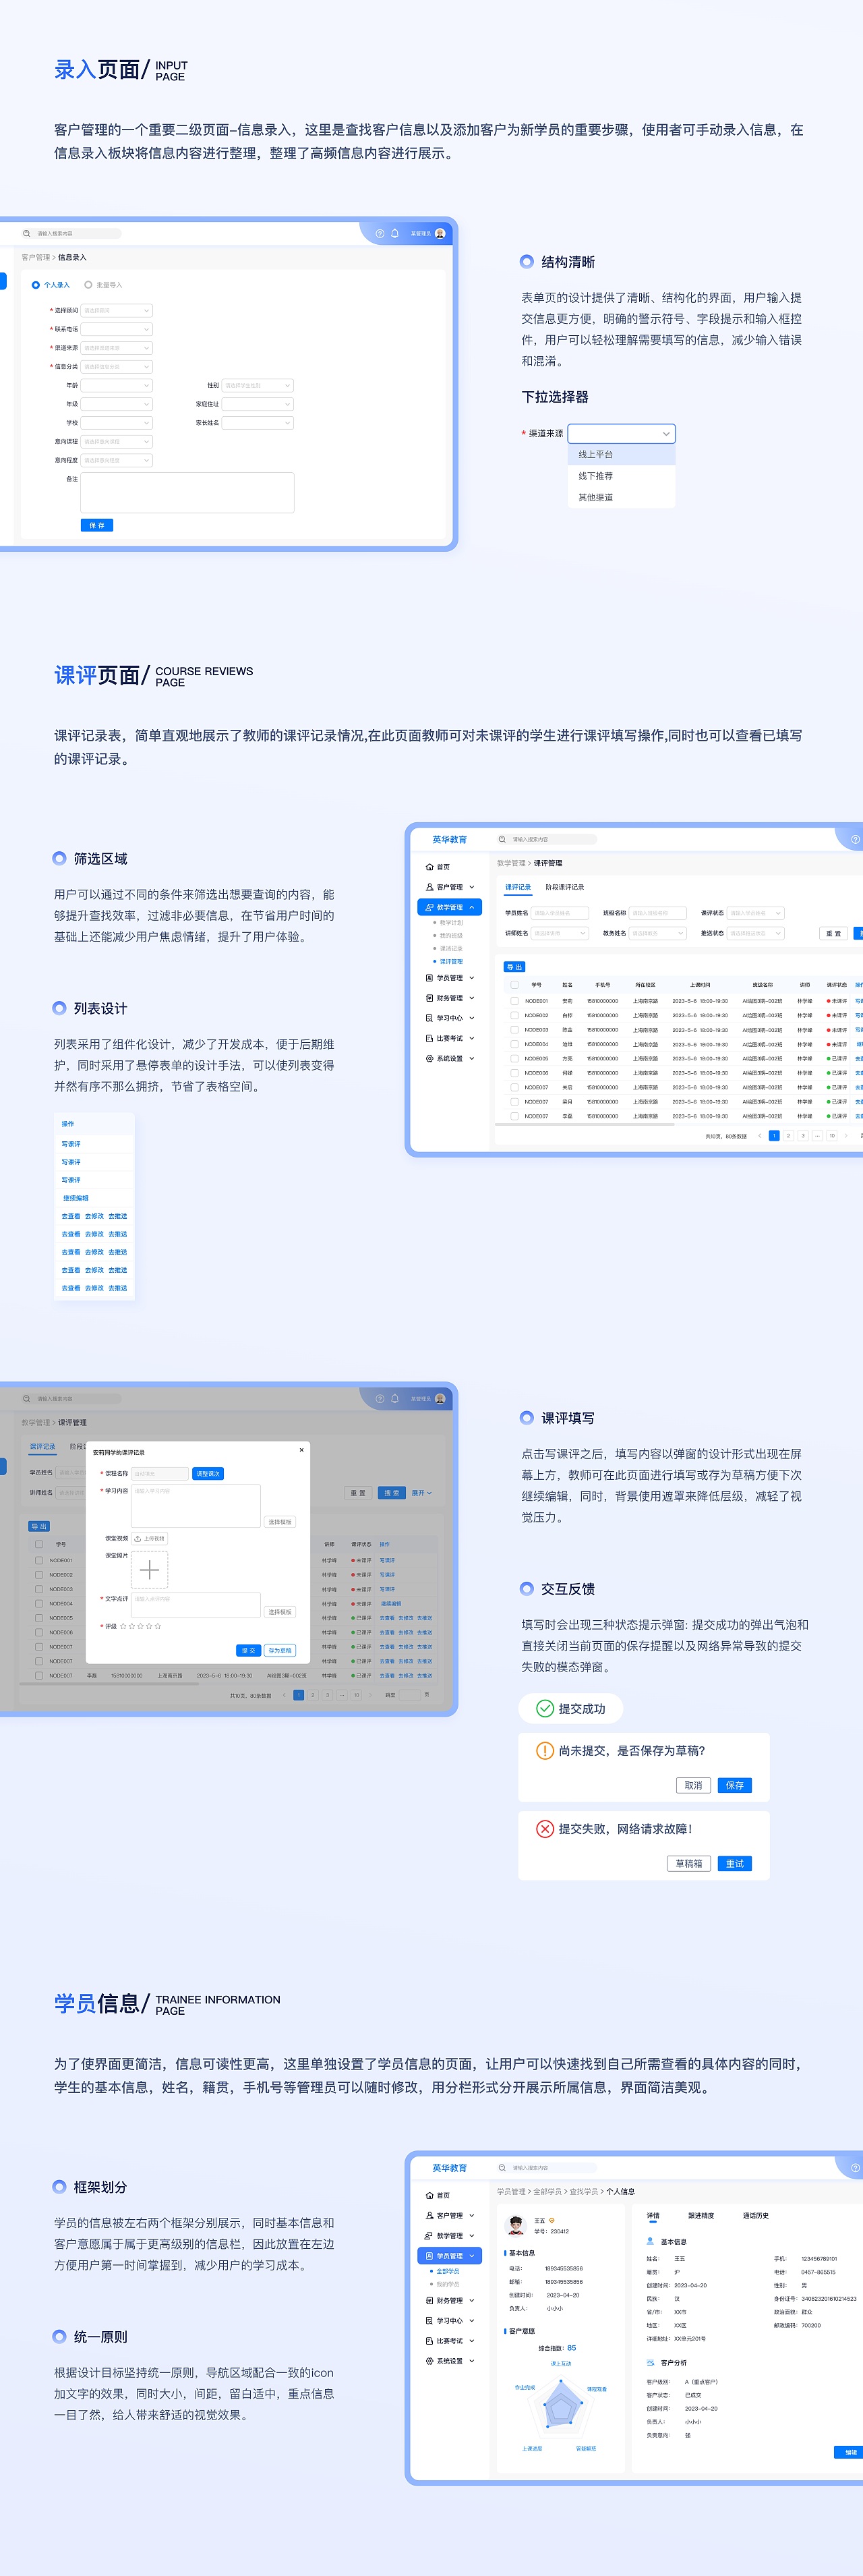Open the 选择顾问 dropdown
863x2576 pixels.
pos(116,310)
